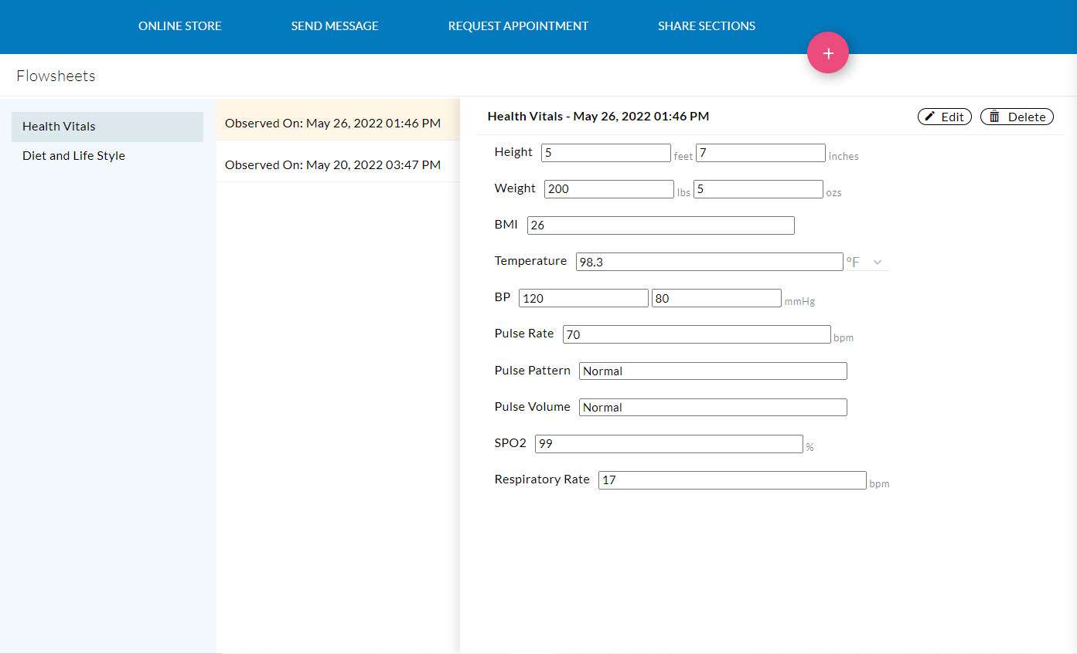Click the Edit pencil button
1077x654 pixels.
click(944, 117)
